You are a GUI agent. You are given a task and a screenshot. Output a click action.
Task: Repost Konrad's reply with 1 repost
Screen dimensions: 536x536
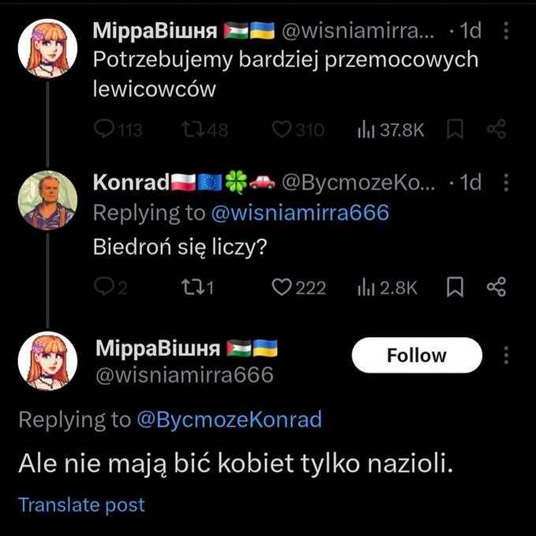[x=197, y=287]
